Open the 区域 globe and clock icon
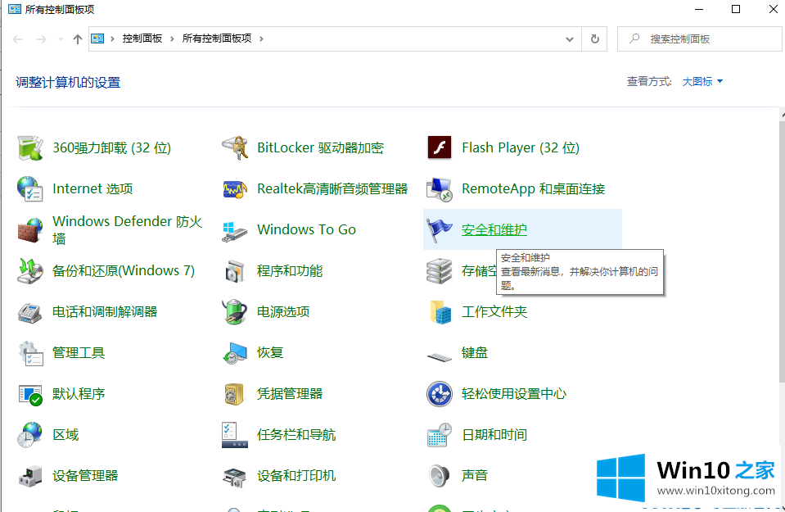Image resolution: width=785 pixels, height=512 pixels. click(30, 435)
